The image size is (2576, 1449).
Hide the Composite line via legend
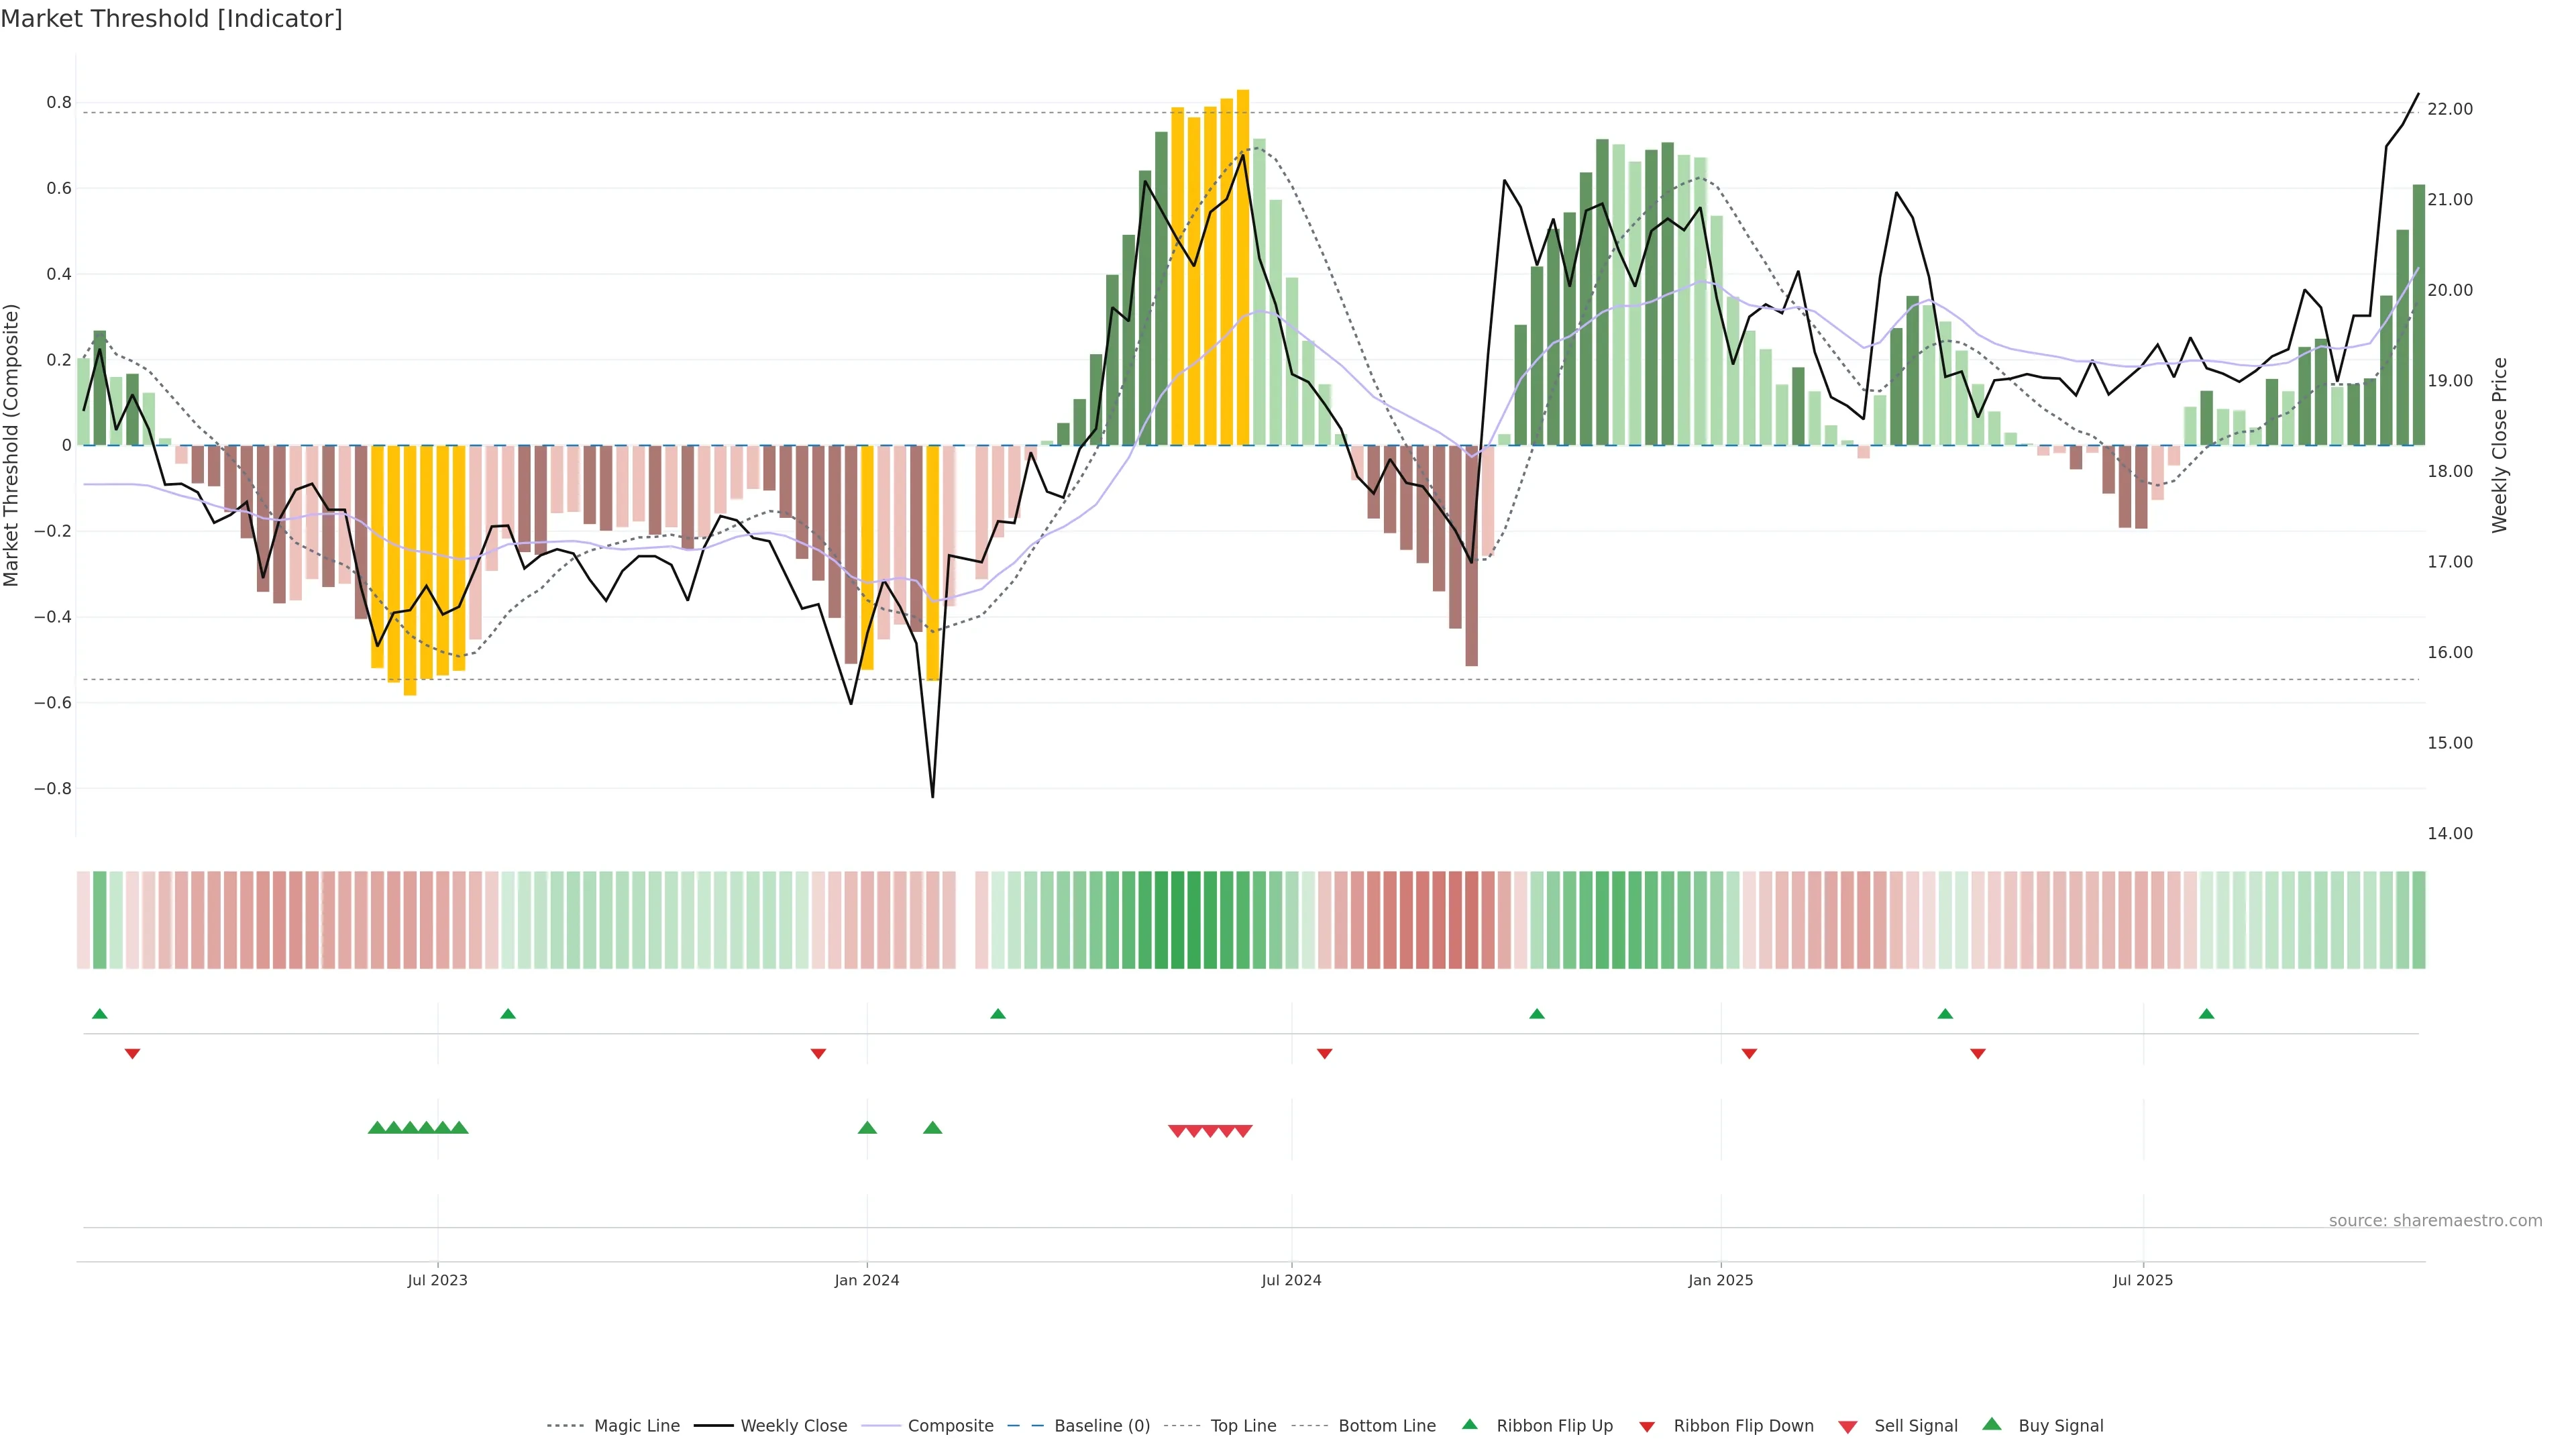tap(950, 1426)
